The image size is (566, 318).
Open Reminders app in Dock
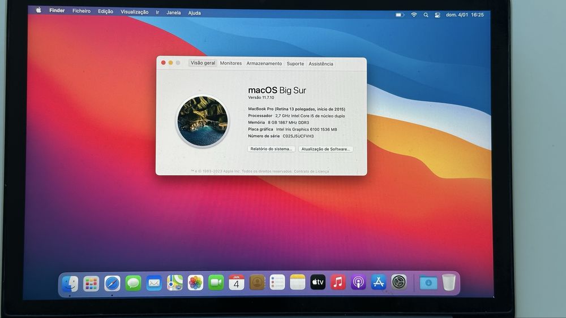[x=277, y=282]
